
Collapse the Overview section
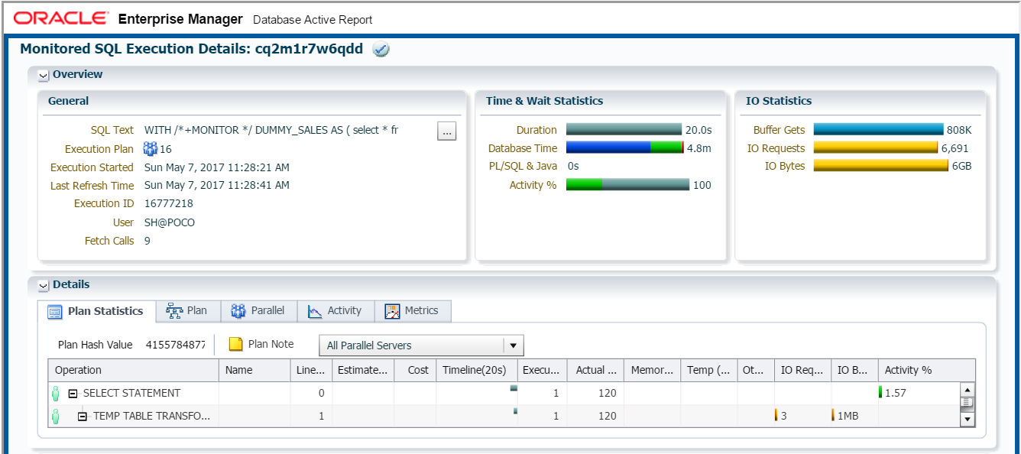[x=43, y=75]
